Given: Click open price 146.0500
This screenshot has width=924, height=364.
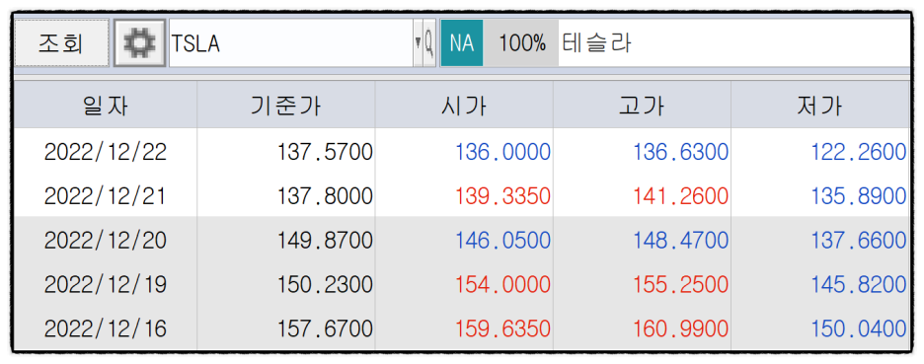Looking at the screenshot, I should pos(503,241).
